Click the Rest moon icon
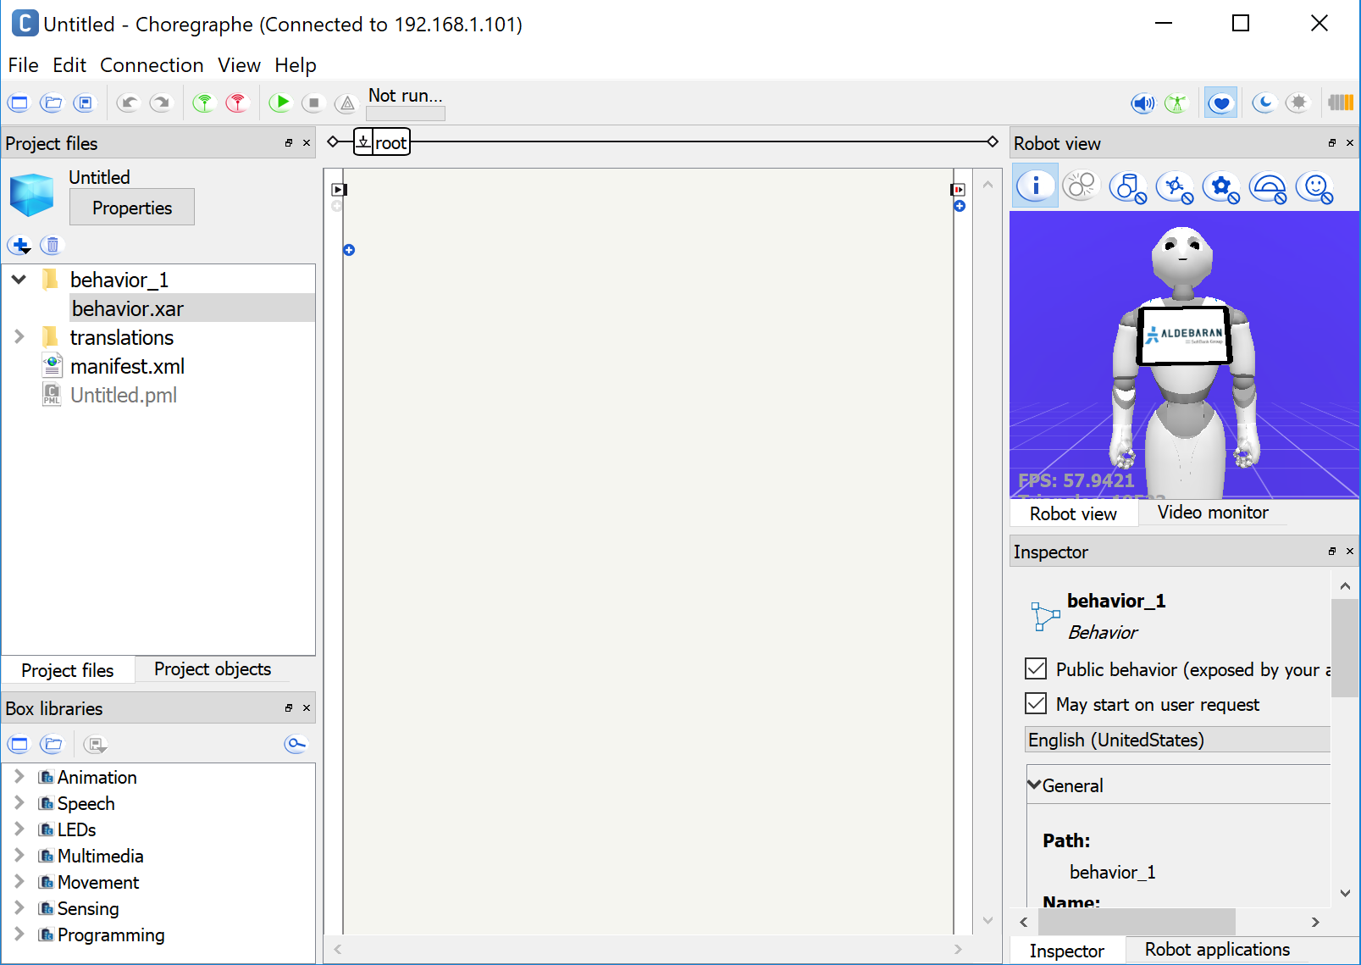The width and height of the screenshot is (1361, 965). (x=1264, y=103)
